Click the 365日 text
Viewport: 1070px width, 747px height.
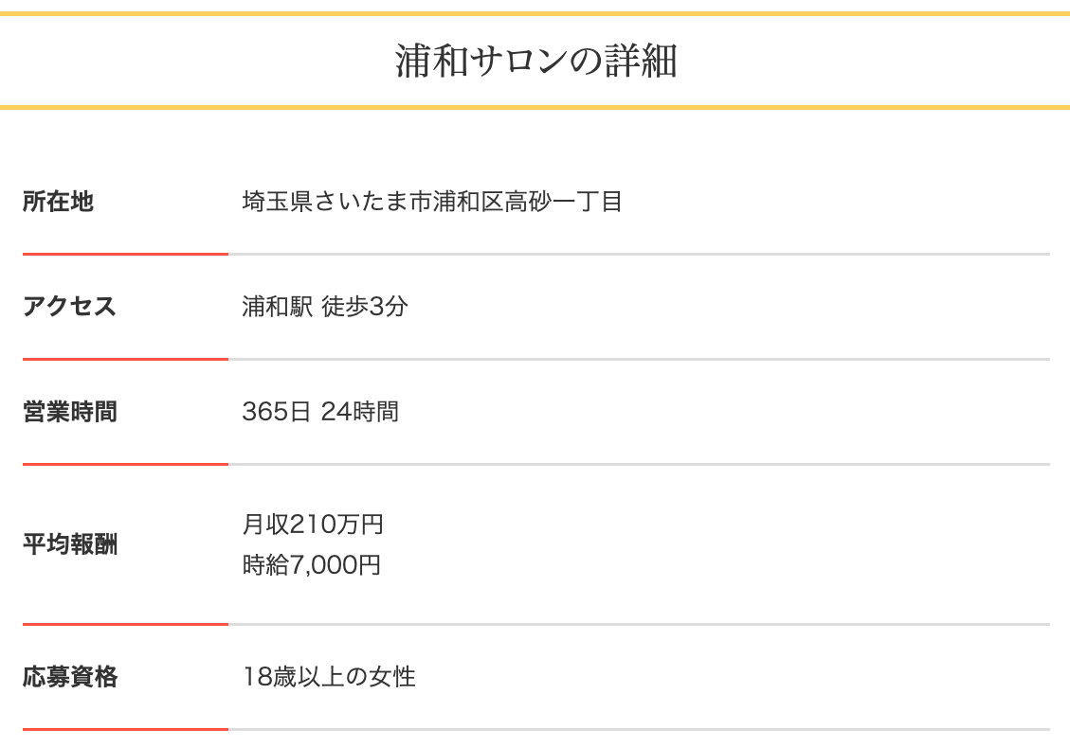(276, 412)
